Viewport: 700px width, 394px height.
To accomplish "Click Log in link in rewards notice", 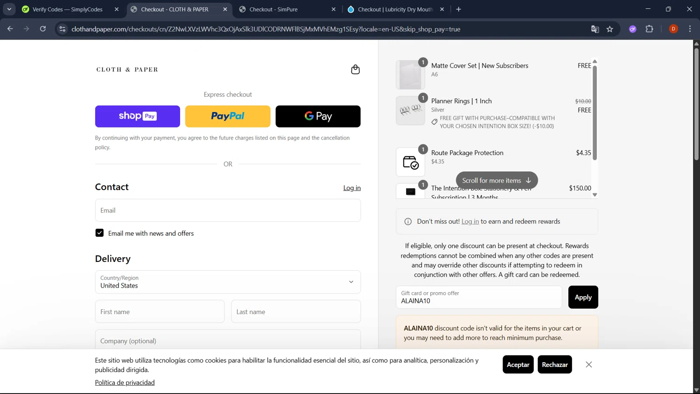I will (470, 222).
